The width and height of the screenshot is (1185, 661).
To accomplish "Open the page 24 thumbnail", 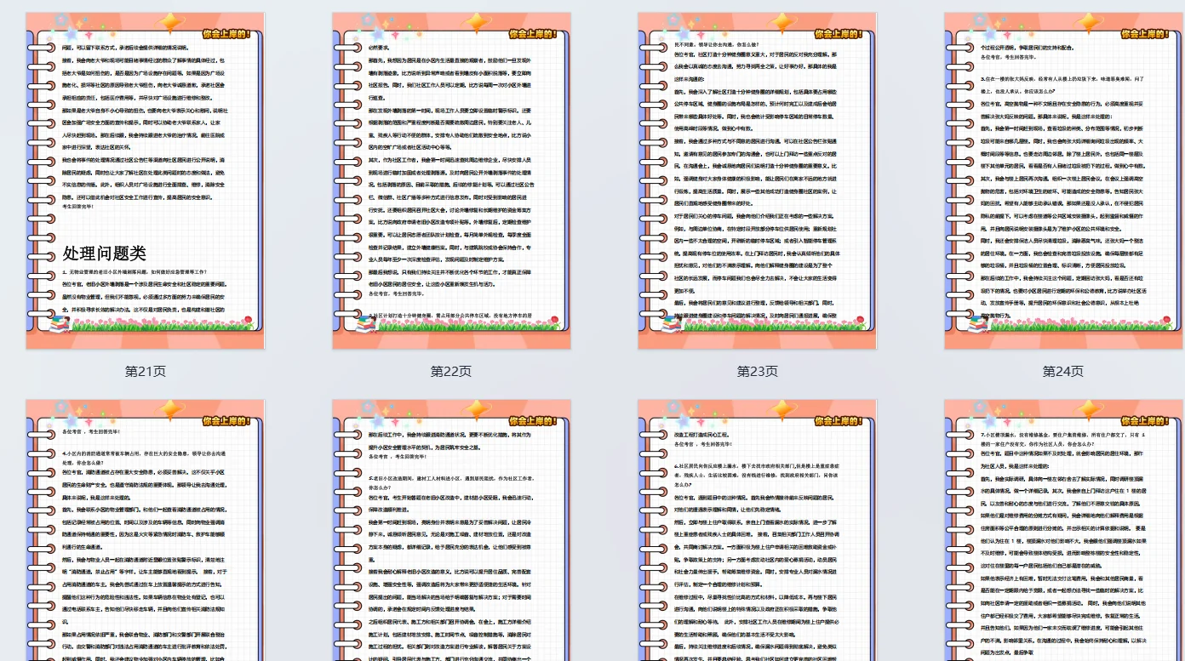I will pos(1063,180).
